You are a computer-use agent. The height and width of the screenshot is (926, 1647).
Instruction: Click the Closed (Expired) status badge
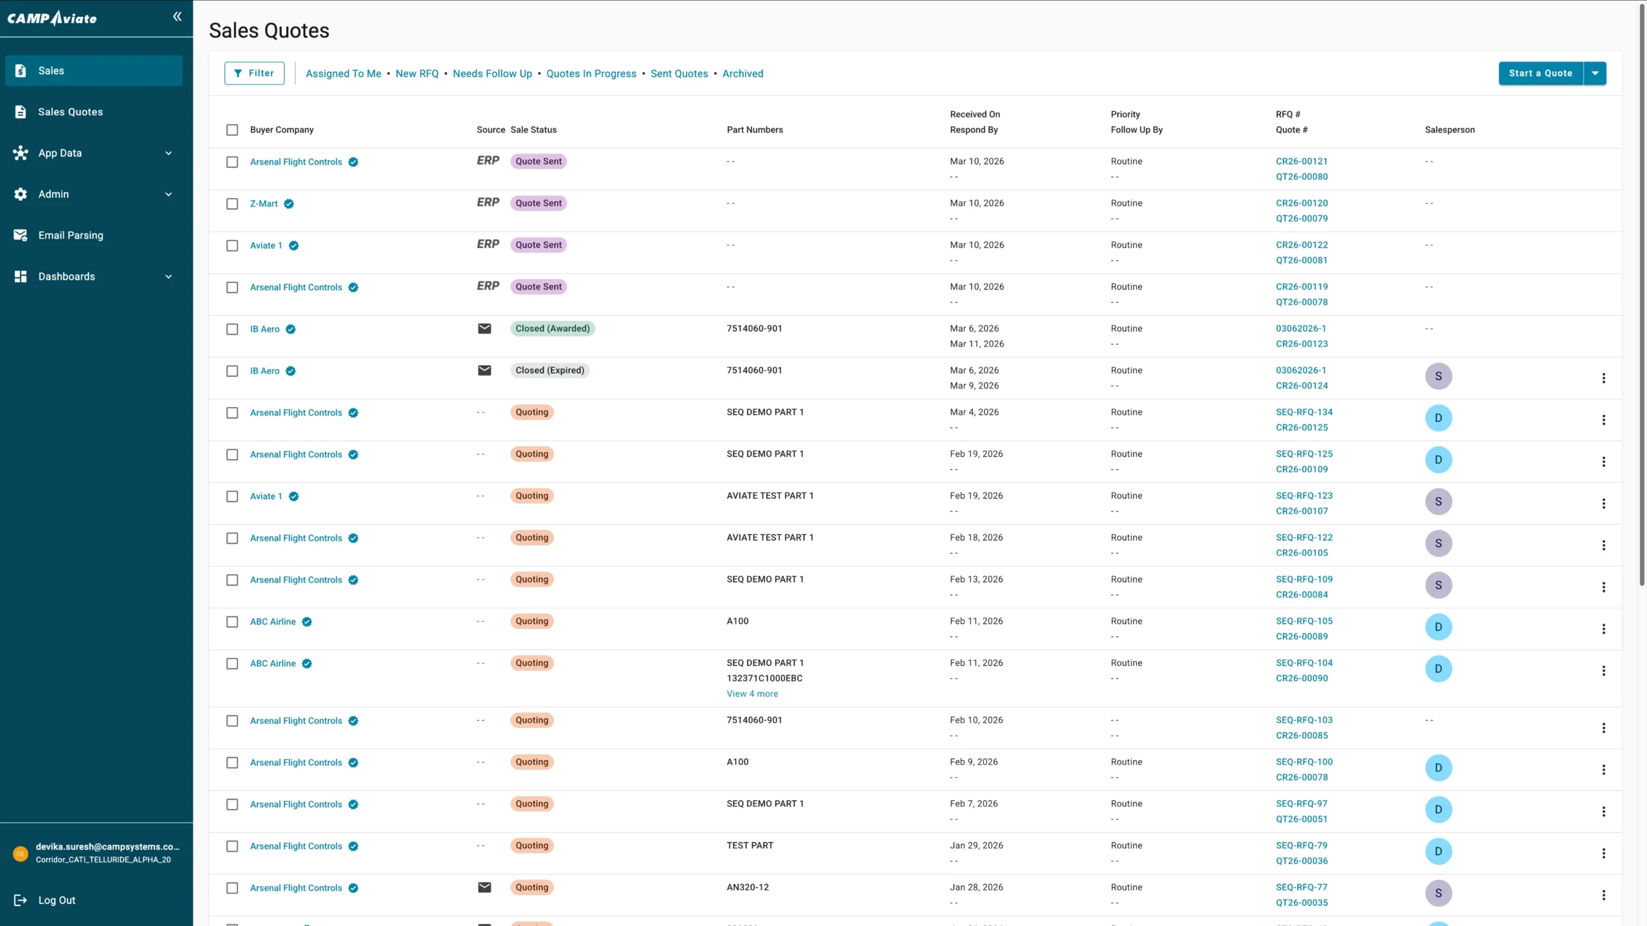[x=550, y=370]
